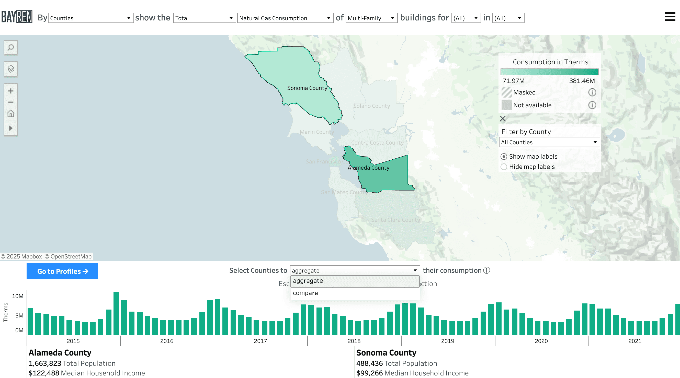Click the 488,436 Total Population text
Screen dimensions: 680x378
(396, 363)
